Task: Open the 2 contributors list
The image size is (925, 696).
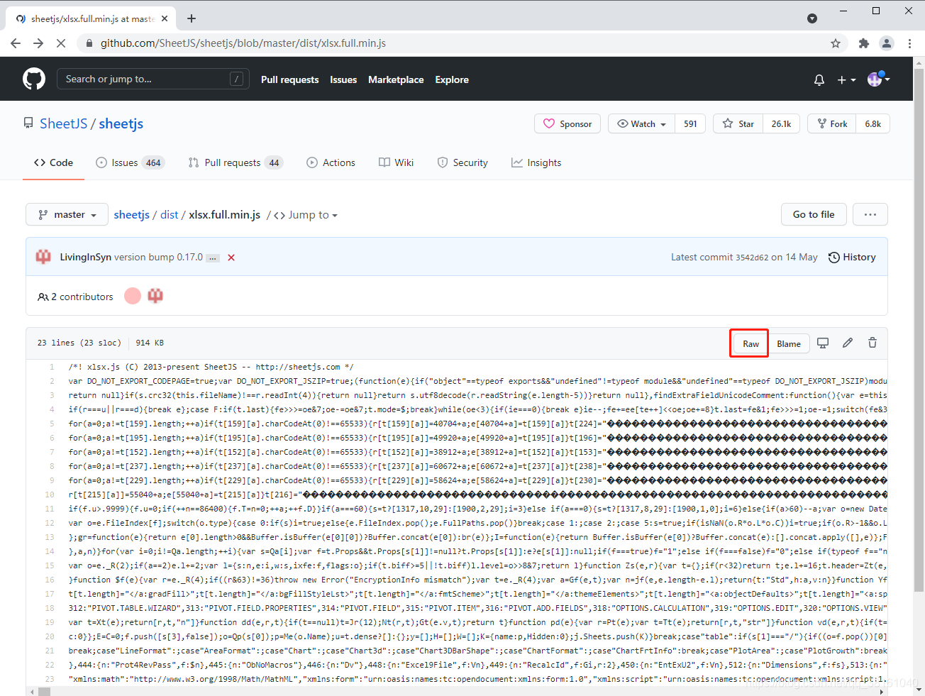Action: click(x=75, y=297)
